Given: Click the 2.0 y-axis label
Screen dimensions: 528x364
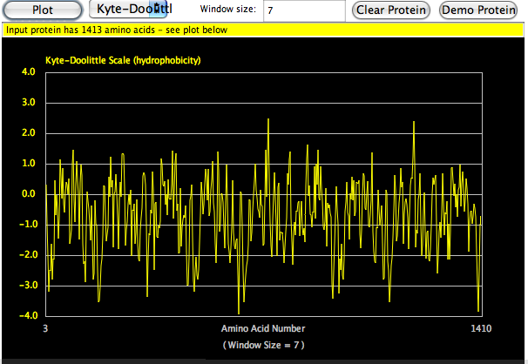Looking at the screenshot, I should coord(28,133).
